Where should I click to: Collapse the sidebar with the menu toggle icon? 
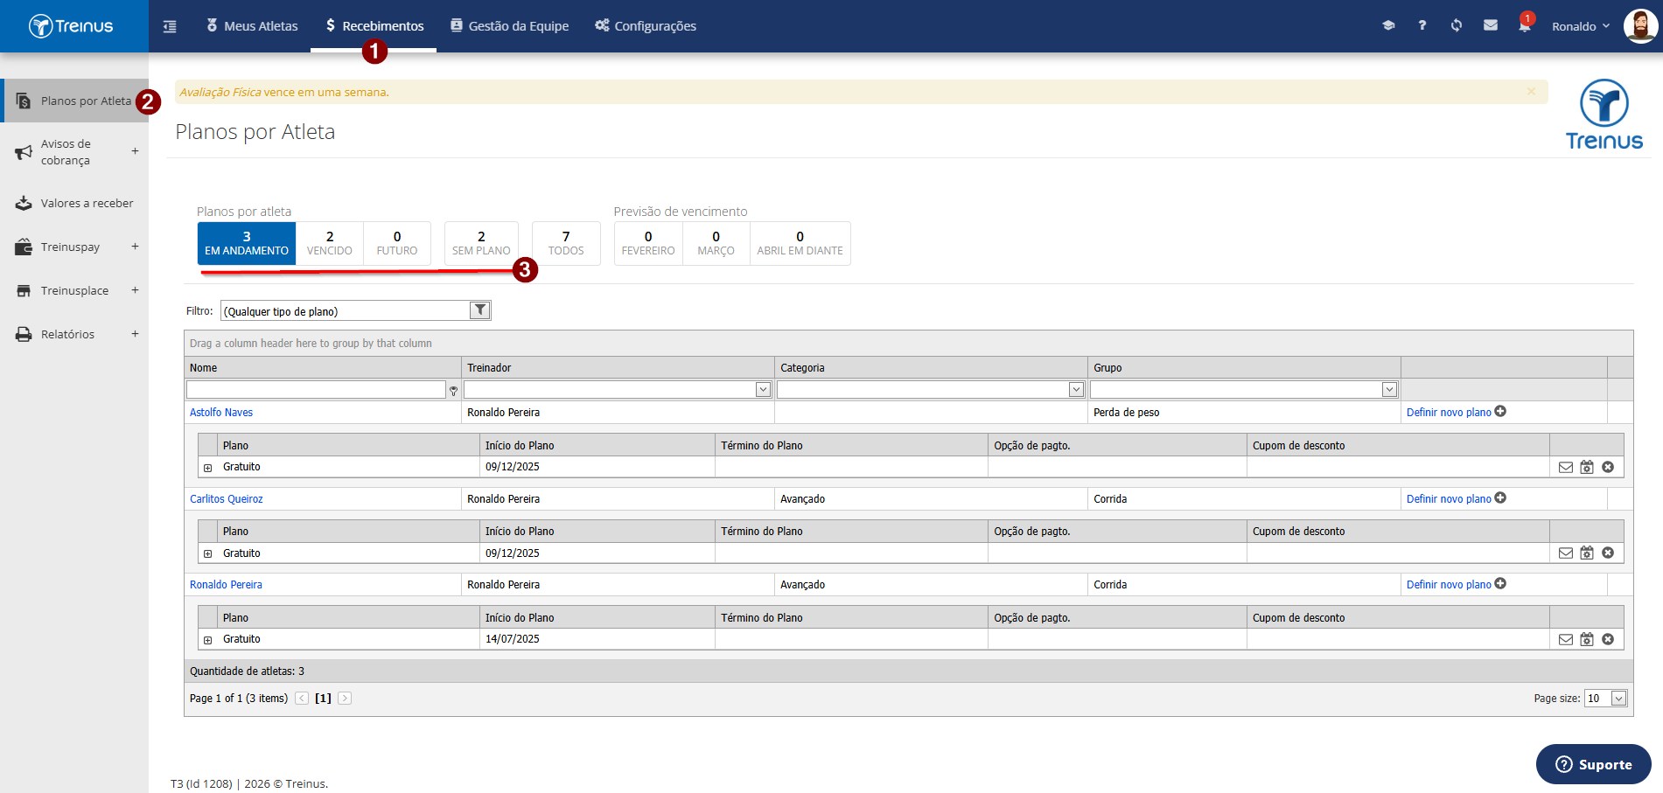pos(170,26)
